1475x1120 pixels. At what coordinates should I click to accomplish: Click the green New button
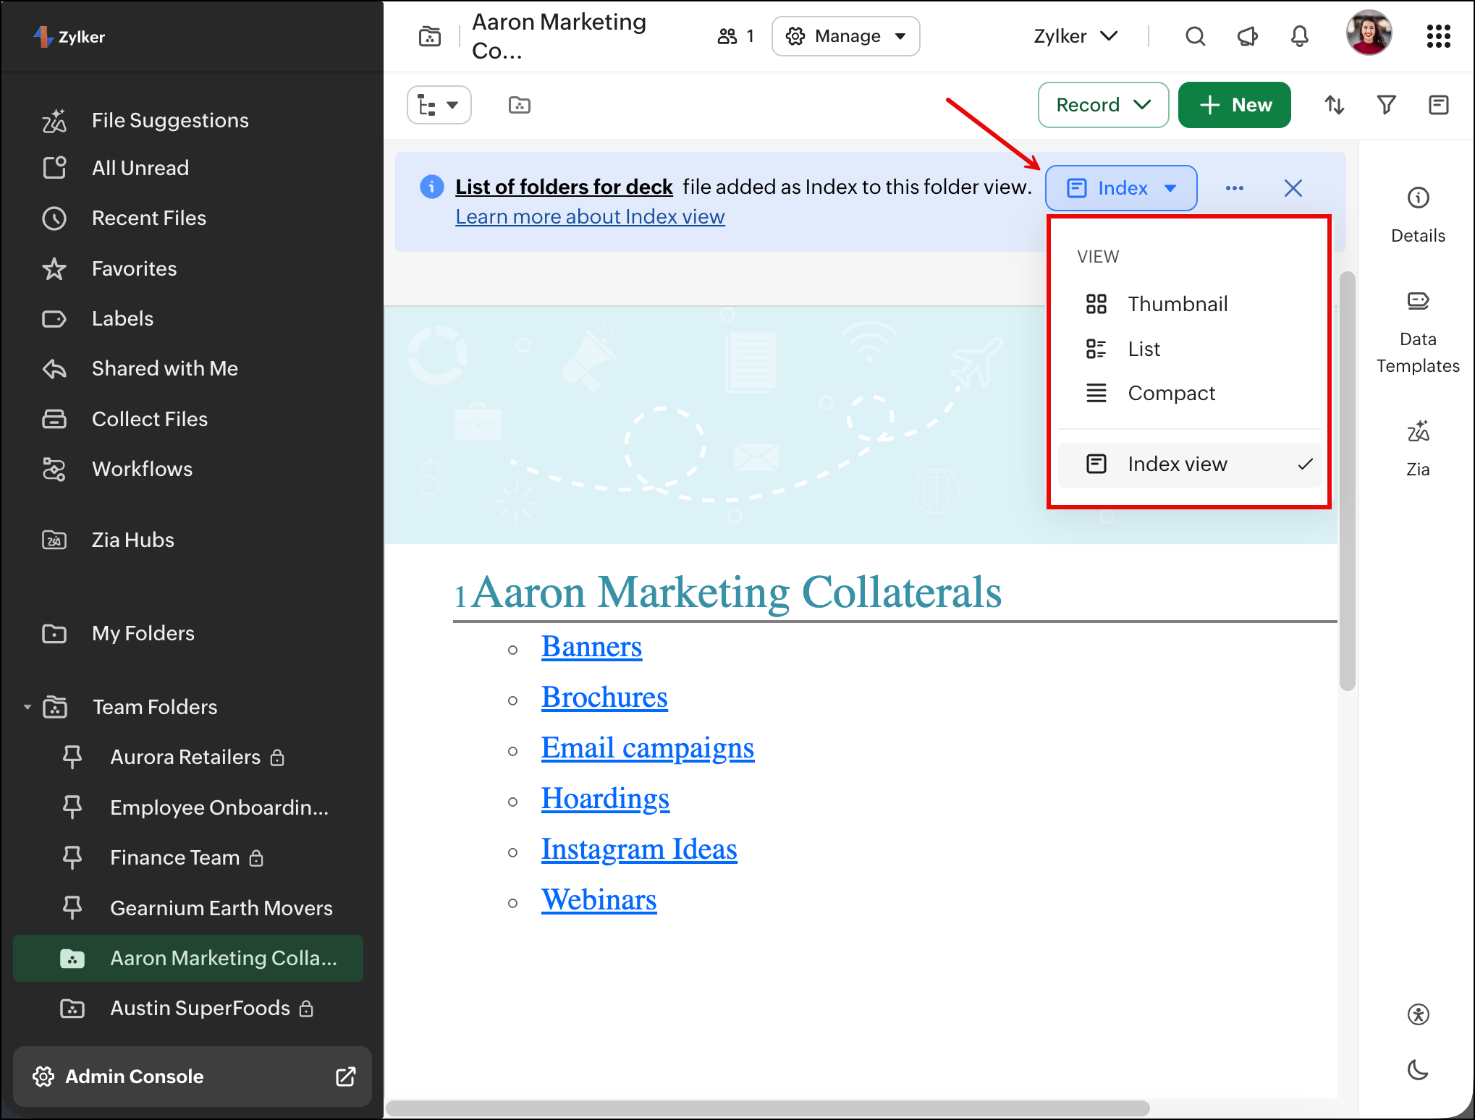coord(1234,106)
